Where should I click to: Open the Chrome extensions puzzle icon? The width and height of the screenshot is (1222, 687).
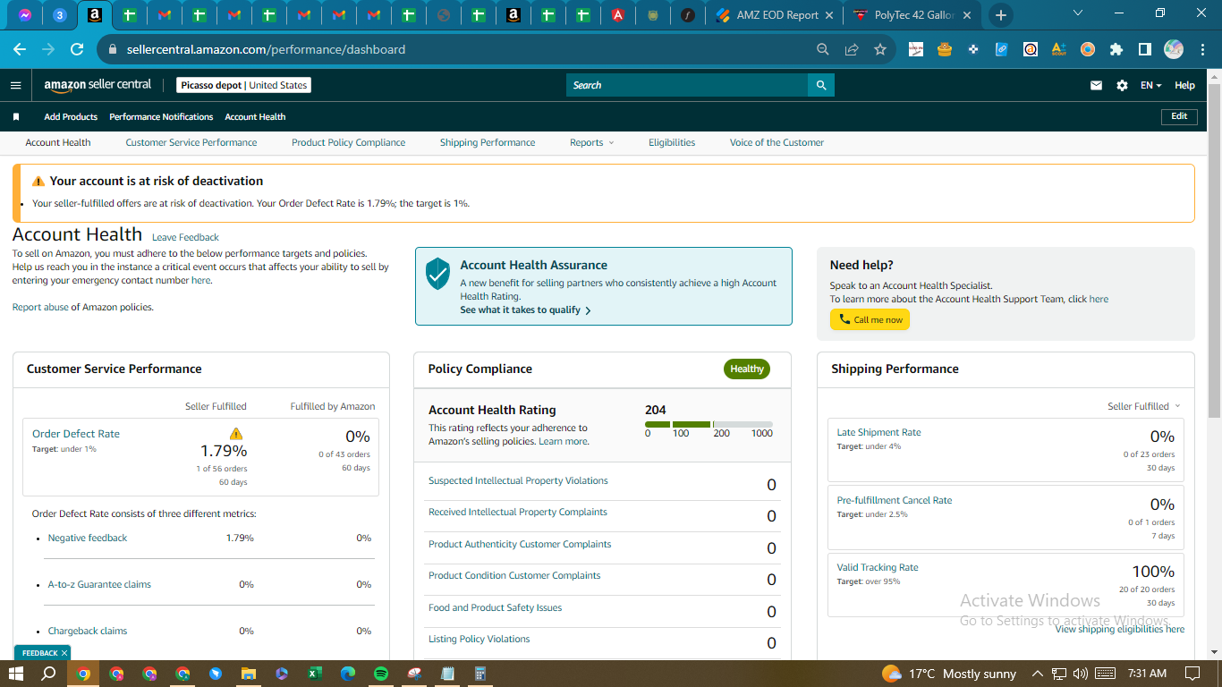click(1116, 49)
